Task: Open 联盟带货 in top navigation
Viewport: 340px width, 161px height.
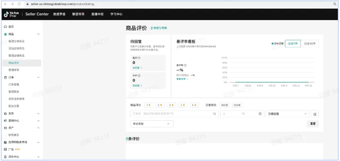Action: (x=78, y=14)
